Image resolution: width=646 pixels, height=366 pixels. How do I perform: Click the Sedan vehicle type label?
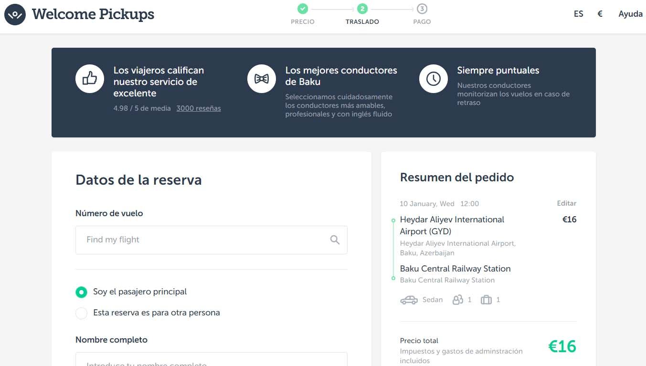pos(433,300)
